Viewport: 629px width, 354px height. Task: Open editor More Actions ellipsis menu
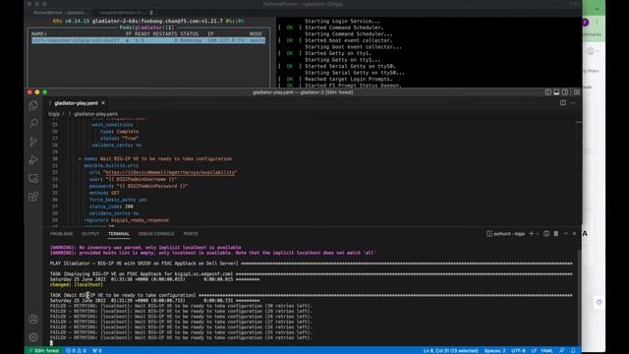(x=573, y=103)
